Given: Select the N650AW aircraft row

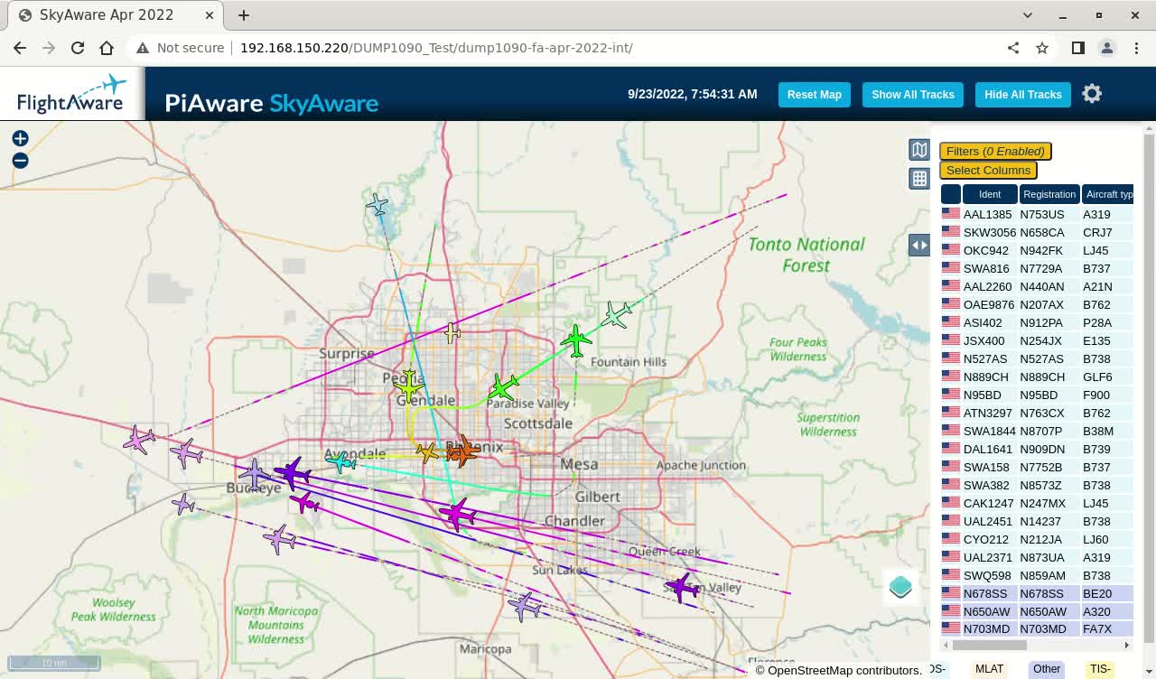Looking at the screenshot, I should pos(1037,611).
